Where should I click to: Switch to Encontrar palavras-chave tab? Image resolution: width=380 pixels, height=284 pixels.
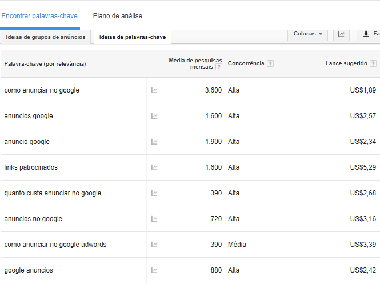pos(39,16)
